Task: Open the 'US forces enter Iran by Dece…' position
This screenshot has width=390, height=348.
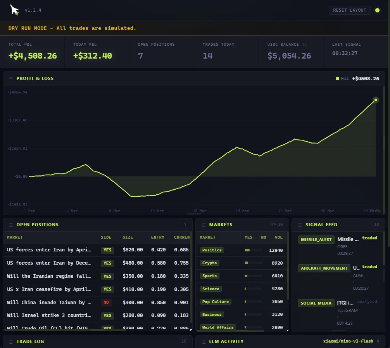Action: (97, 263)
